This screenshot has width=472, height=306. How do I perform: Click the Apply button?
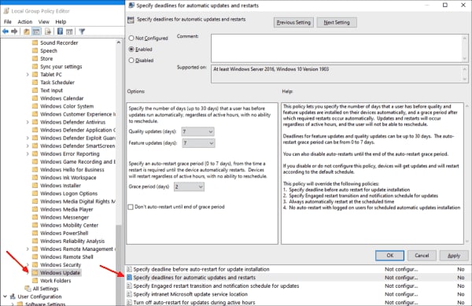coord(454,256)
